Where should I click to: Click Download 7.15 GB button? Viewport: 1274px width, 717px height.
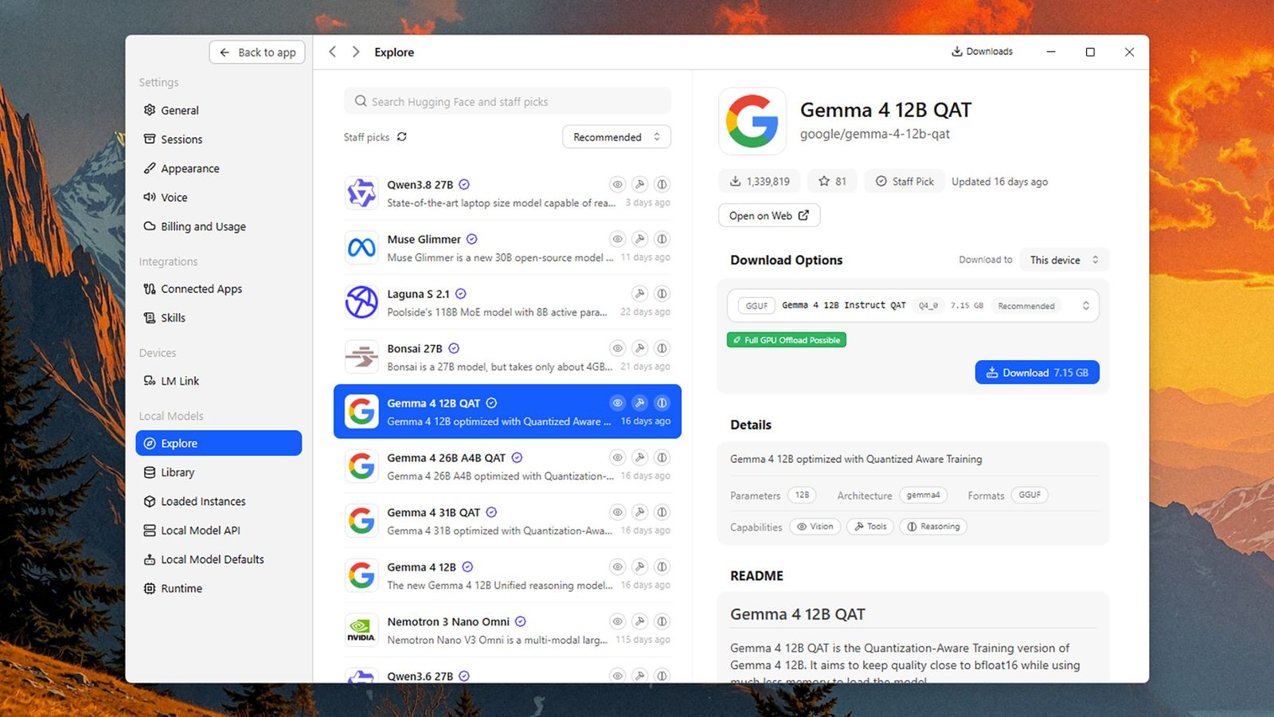tap(1038, 373)
